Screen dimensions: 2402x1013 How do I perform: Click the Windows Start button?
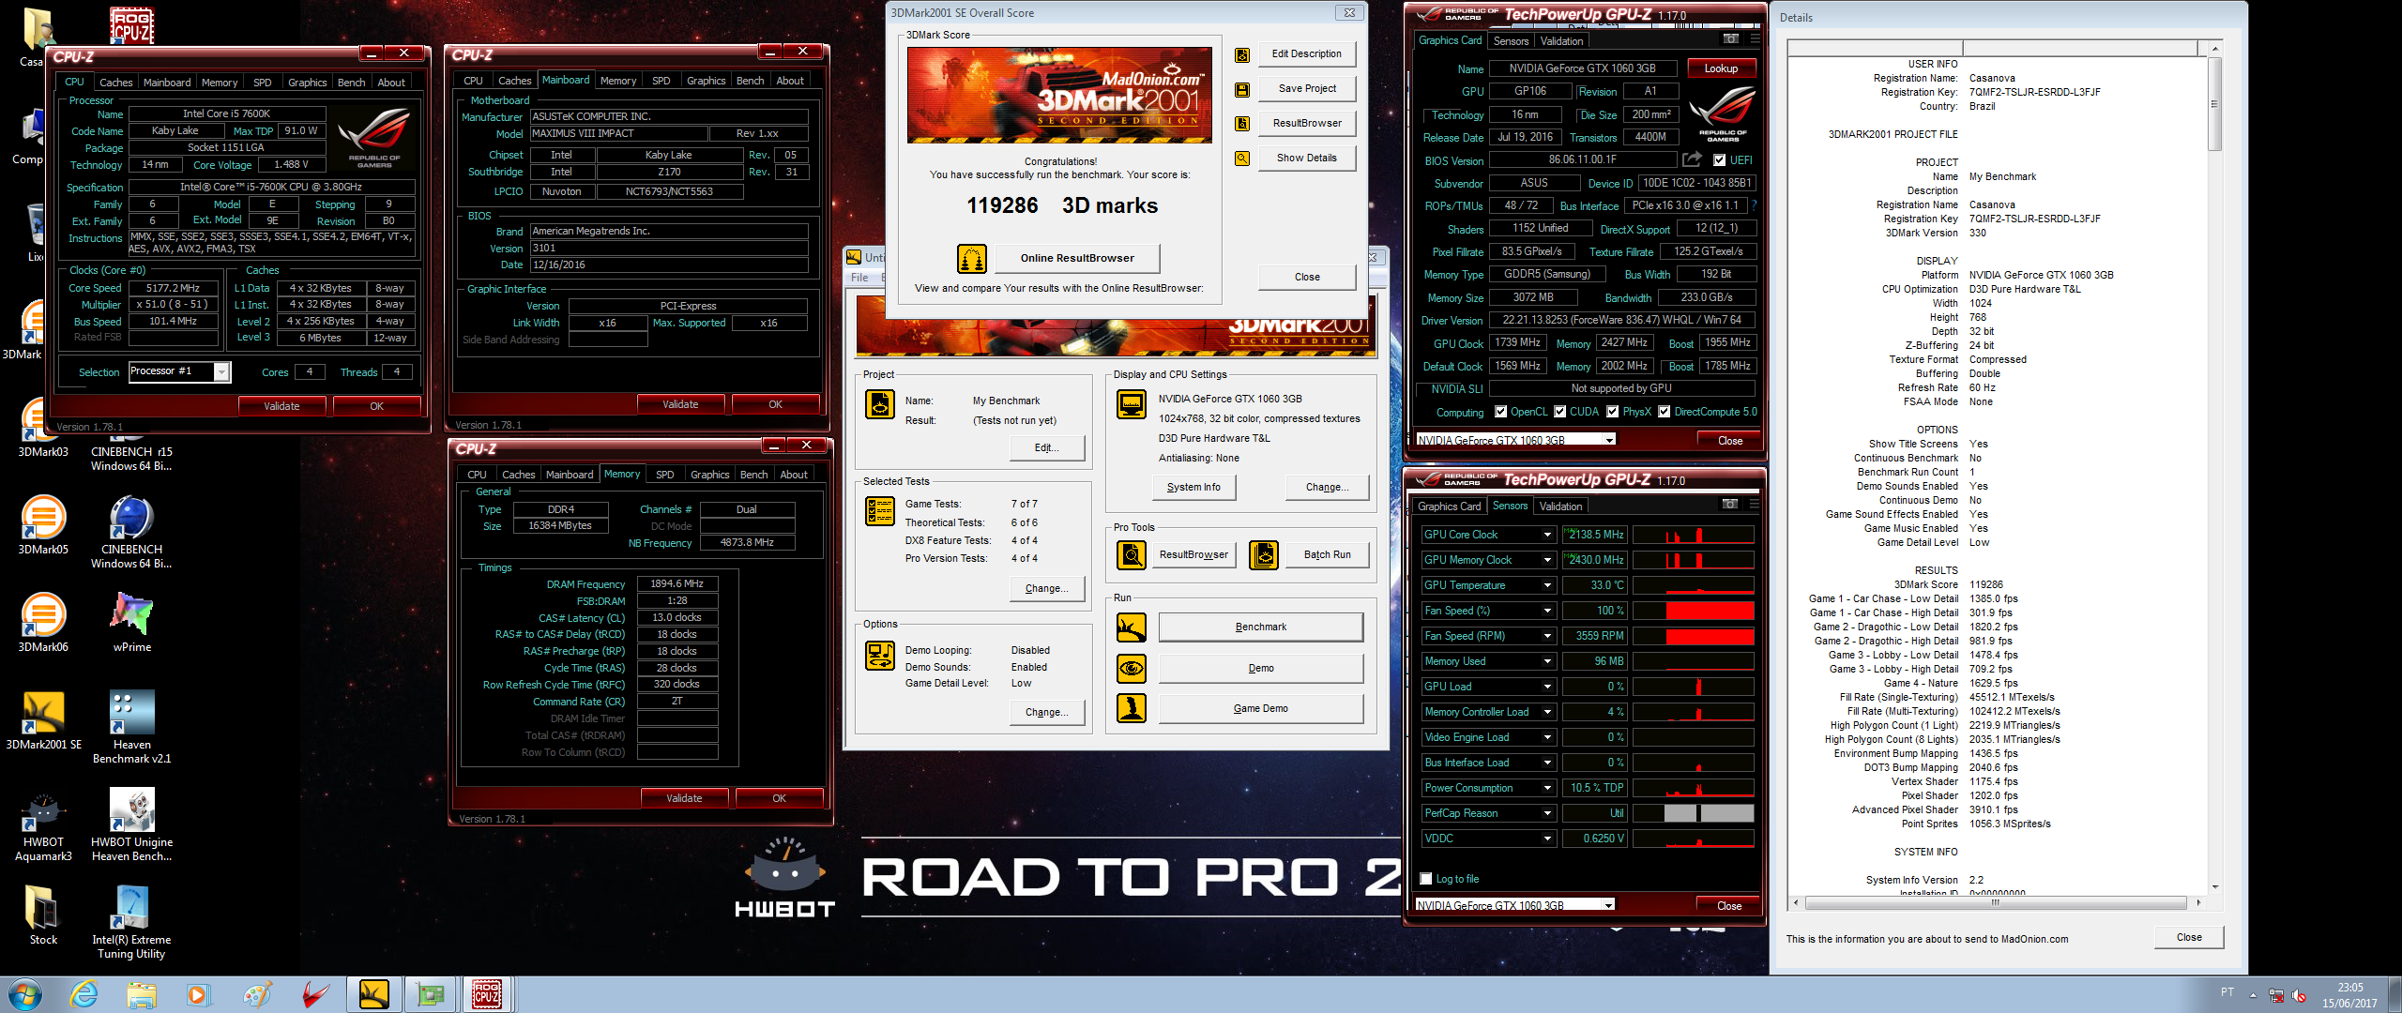click(x=24, y=994)
